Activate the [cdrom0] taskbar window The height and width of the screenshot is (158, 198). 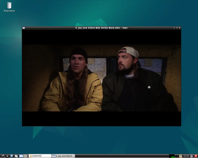point(40,156)
